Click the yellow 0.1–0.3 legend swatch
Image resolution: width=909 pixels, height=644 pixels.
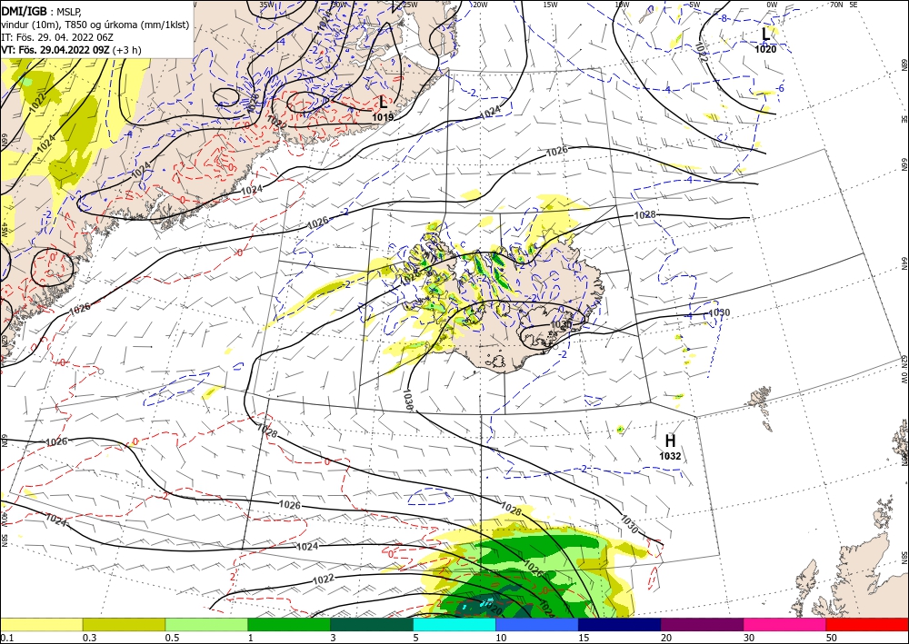[41, 624]
